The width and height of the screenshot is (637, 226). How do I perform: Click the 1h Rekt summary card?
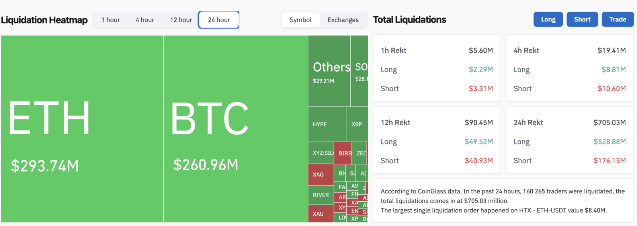coord(436,68)
